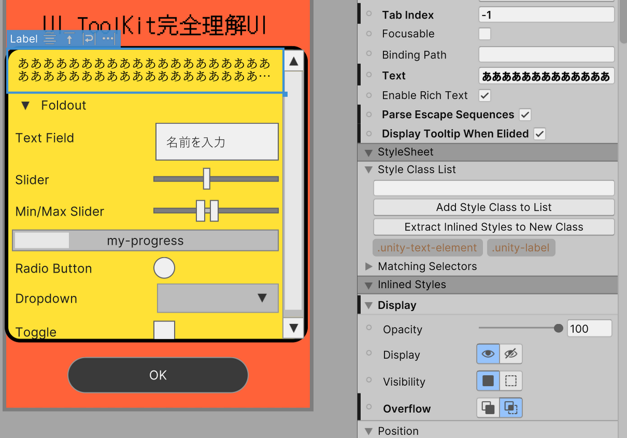This screenshot has height=438, width=627.
Task: Click the binding dot beside Tab Index
Action: coord(369,15)
